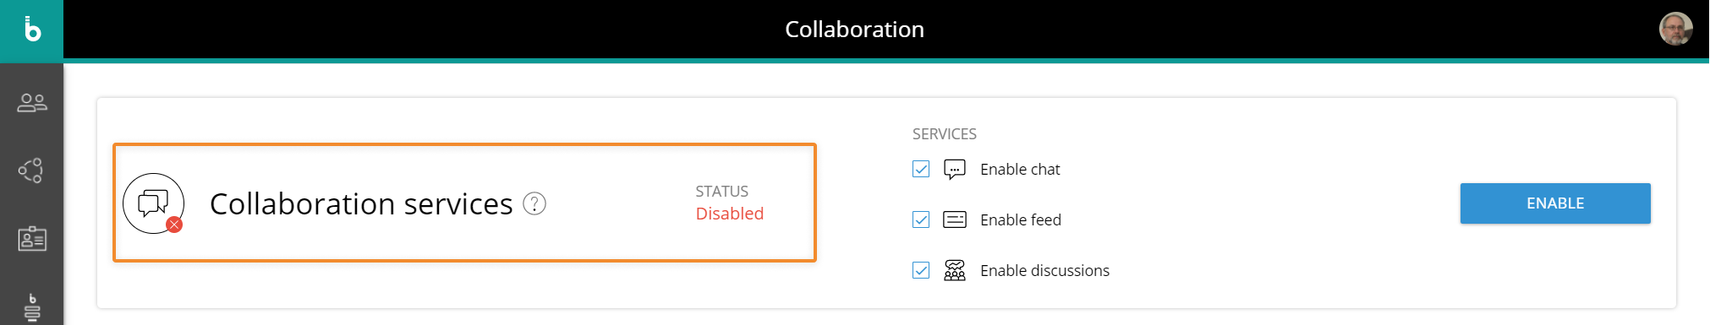Click the 'Enable discussions' label
Viewport: 1710px width, 325px height.
pyautogui.click(x=1044, y=270)
